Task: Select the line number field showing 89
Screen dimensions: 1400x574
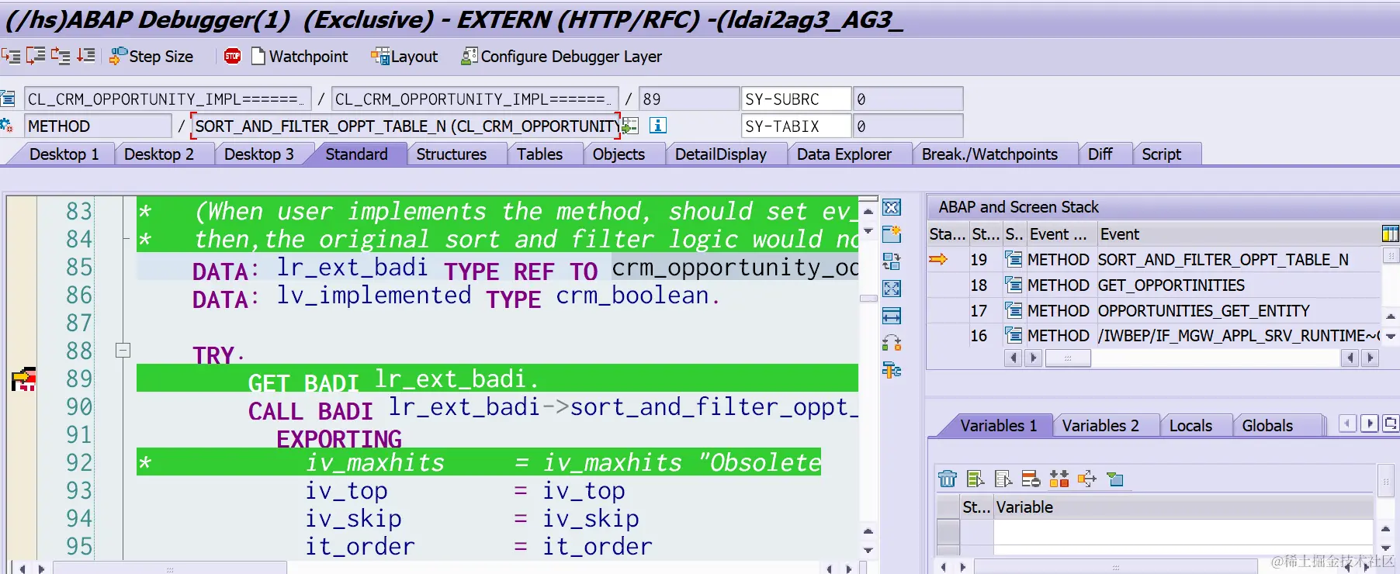Action: (689, 99)
